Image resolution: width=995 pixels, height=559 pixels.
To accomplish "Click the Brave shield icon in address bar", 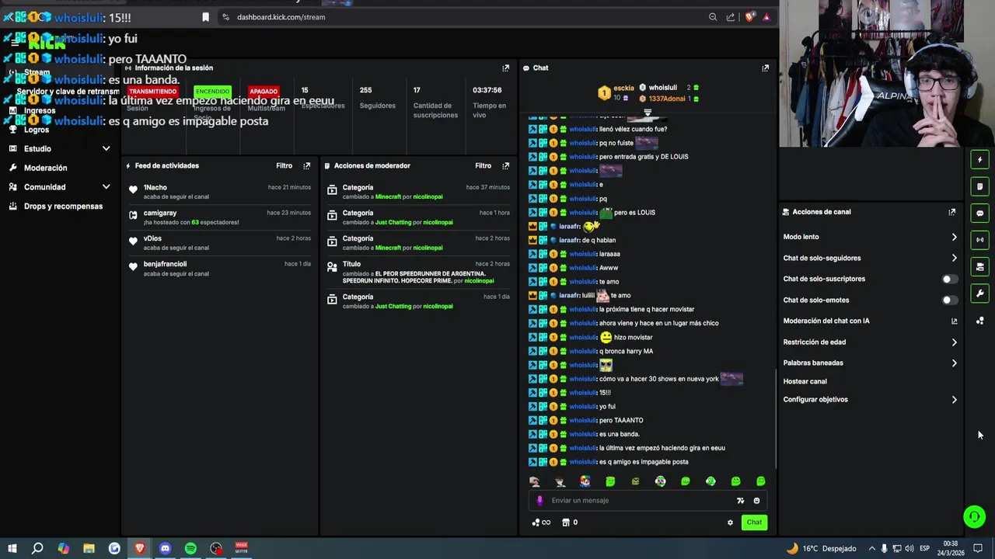I will 749,17.
